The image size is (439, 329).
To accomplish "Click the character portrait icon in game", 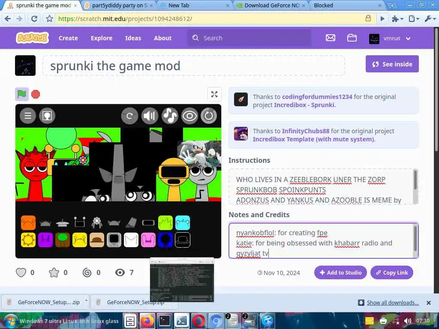I will 47,116.
